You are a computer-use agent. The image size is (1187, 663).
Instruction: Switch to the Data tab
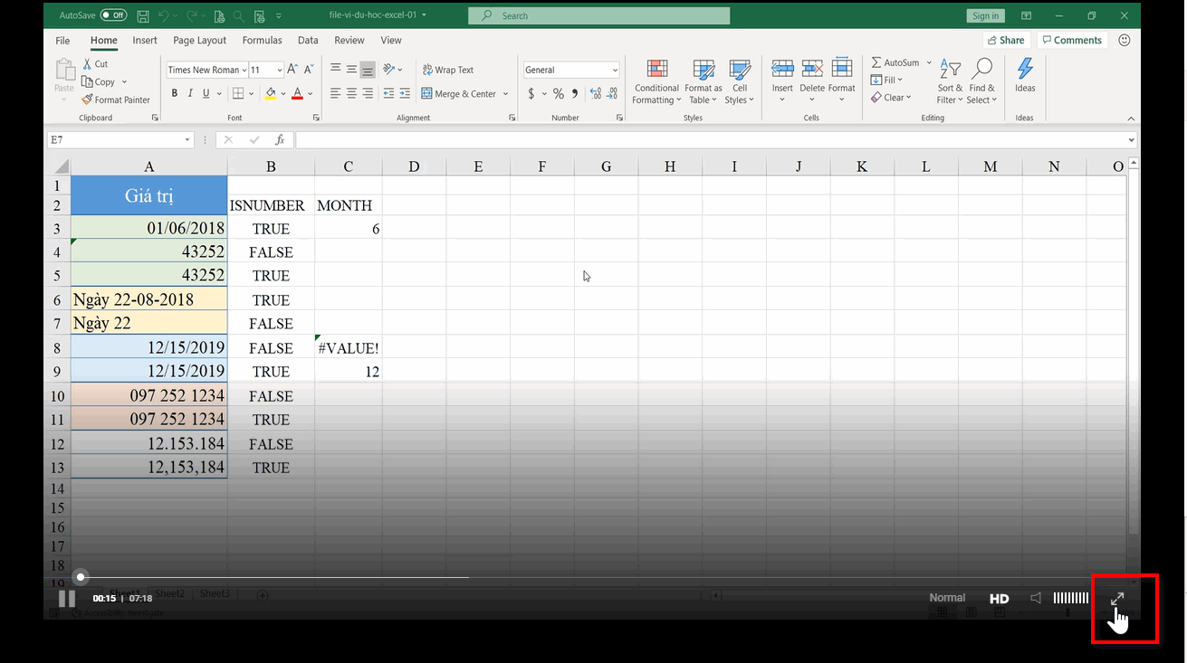[308, 41]
